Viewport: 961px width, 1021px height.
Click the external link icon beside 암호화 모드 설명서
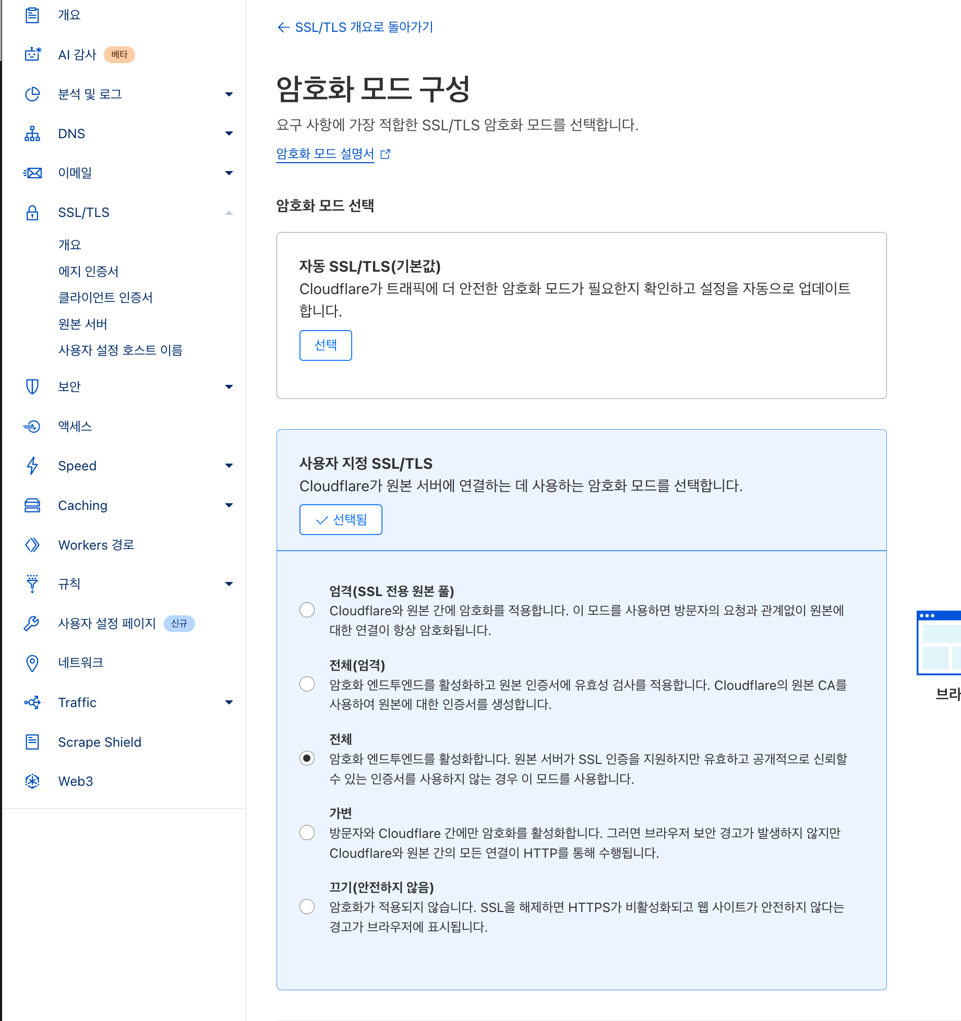point(386,154)
